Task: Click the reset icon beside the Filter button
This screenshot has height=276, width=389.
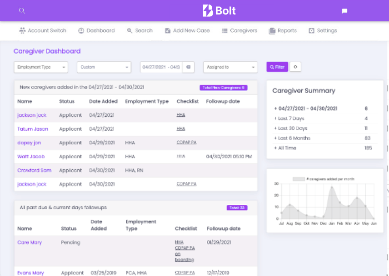Action: coord(295,67)
